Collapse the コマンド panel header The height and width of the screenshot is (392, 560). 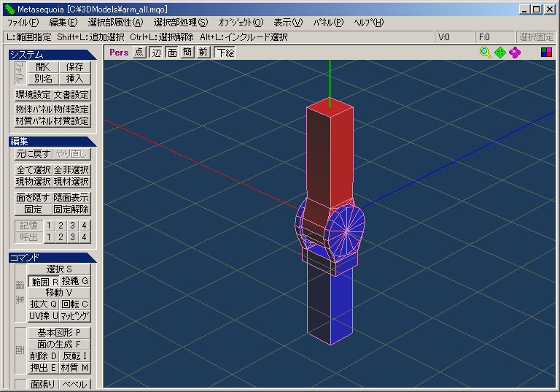coord(52,258)
